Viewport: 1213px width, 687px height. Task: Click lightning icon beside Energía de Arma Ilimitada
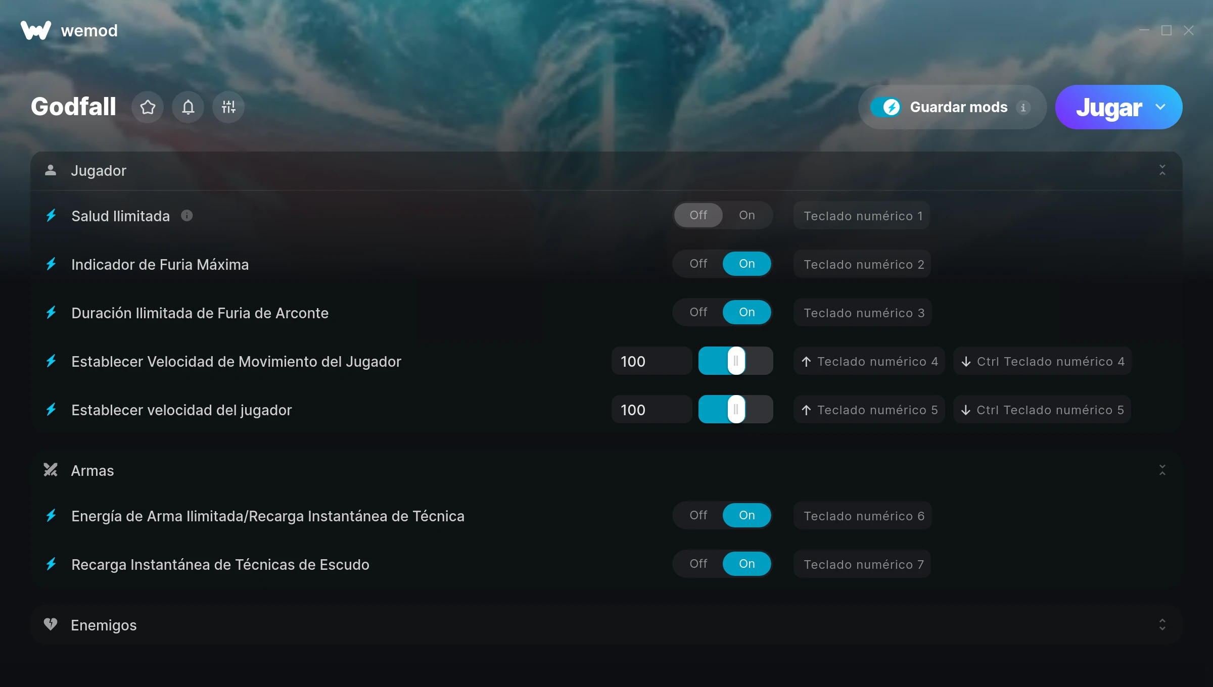[x=51, y=516]
